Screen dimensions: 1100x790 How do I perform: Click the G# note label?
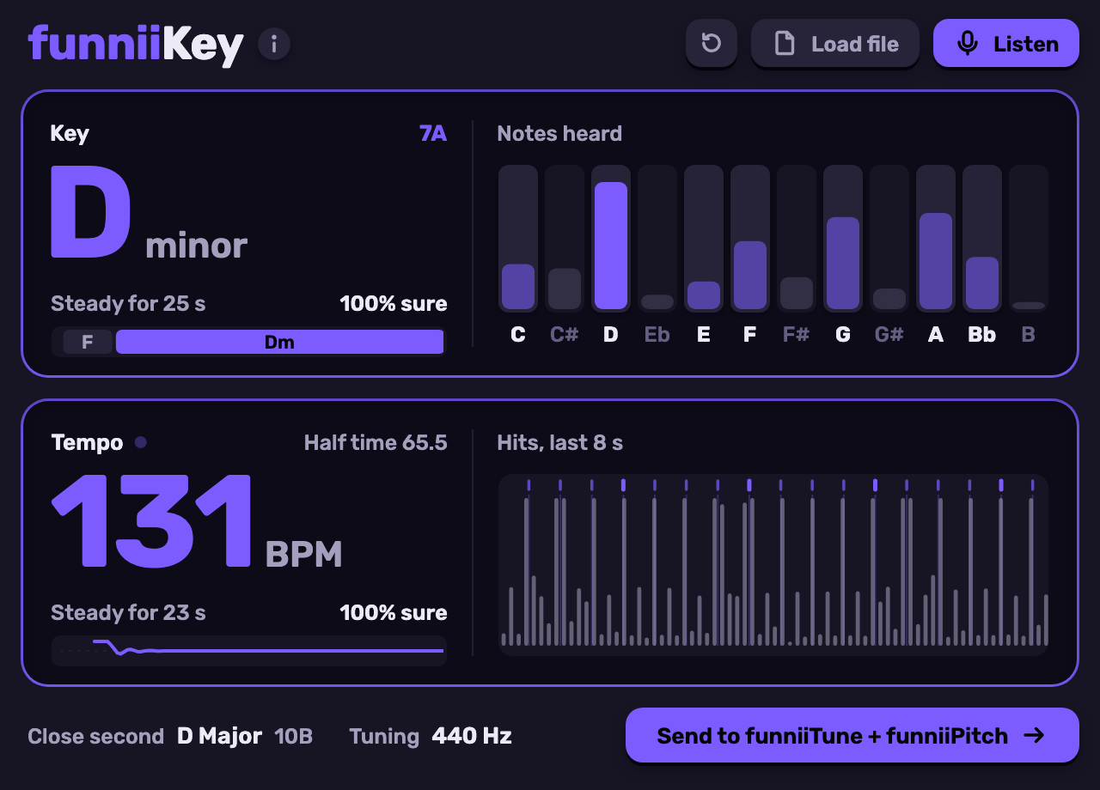click(x=889, y=335)
